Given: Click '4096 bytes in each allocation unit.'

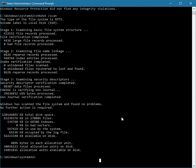Looking at the screenshot, I should tap(42, 143).
